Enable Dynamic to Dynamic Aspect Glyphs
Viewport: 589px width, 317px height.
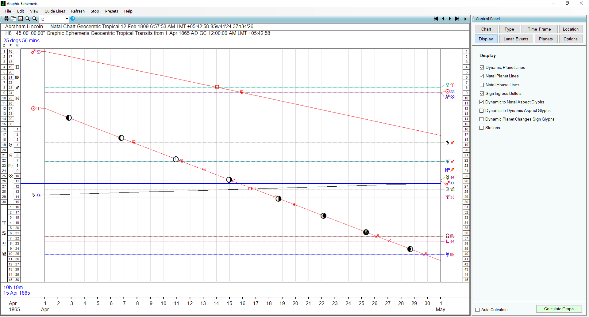[482, 110]
